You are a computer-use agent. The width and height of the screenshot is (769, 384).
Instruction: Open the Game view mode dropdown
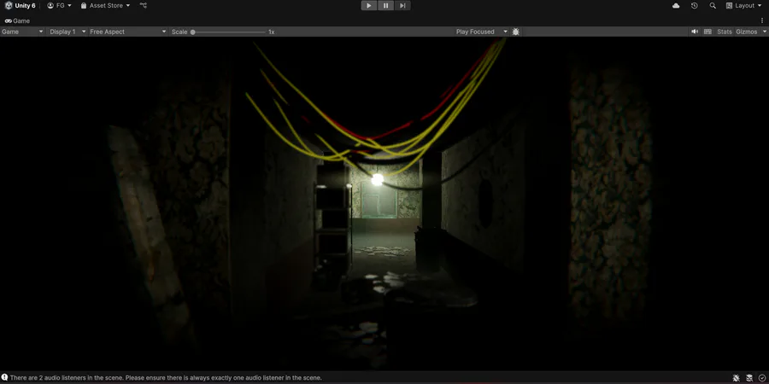pyautogui.click(x=22, y=32)
